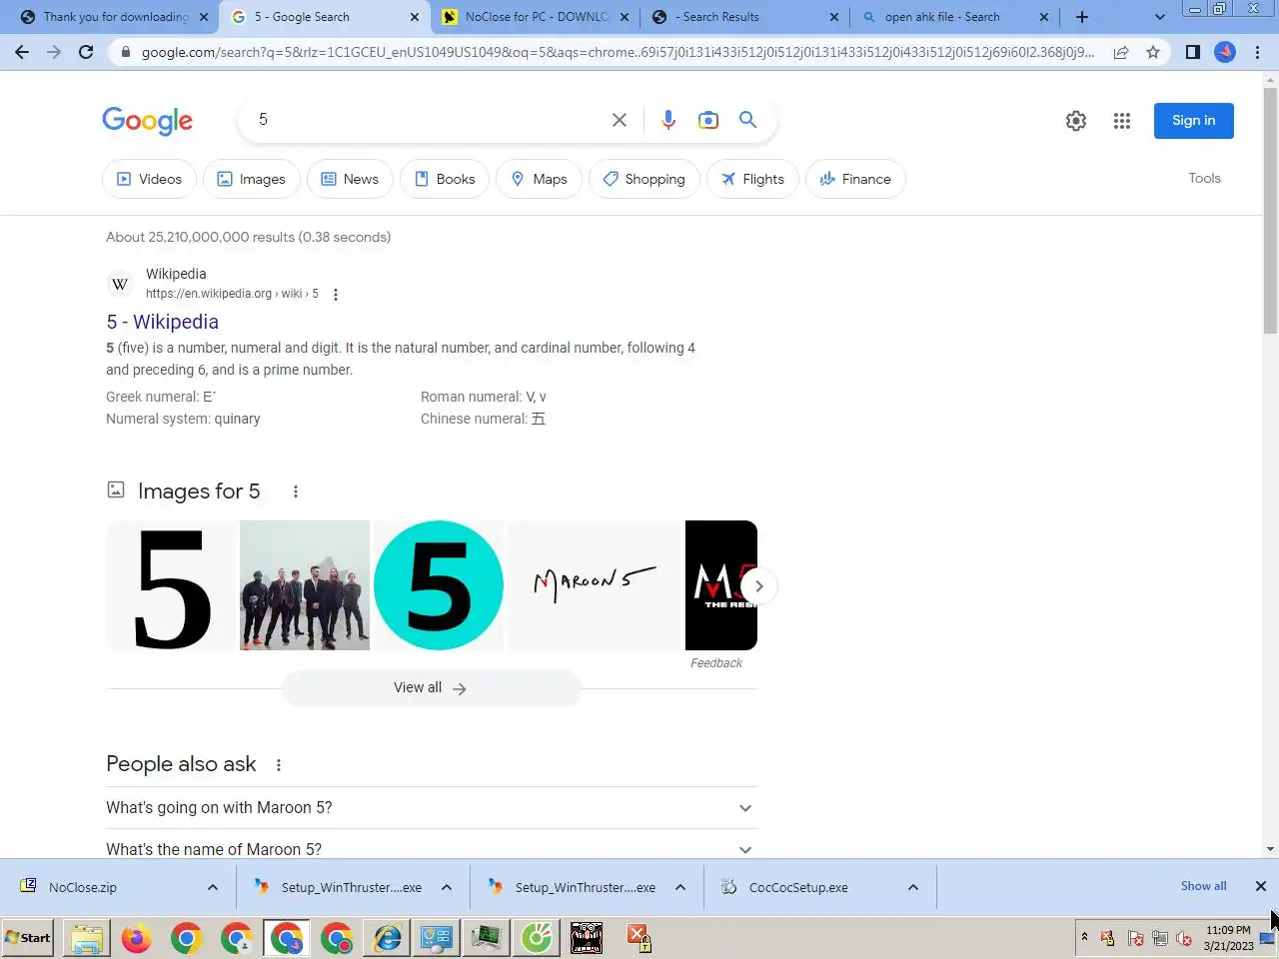Filter results by Maps
Viewport: 1279px width, 959px height.
point(539,179)
